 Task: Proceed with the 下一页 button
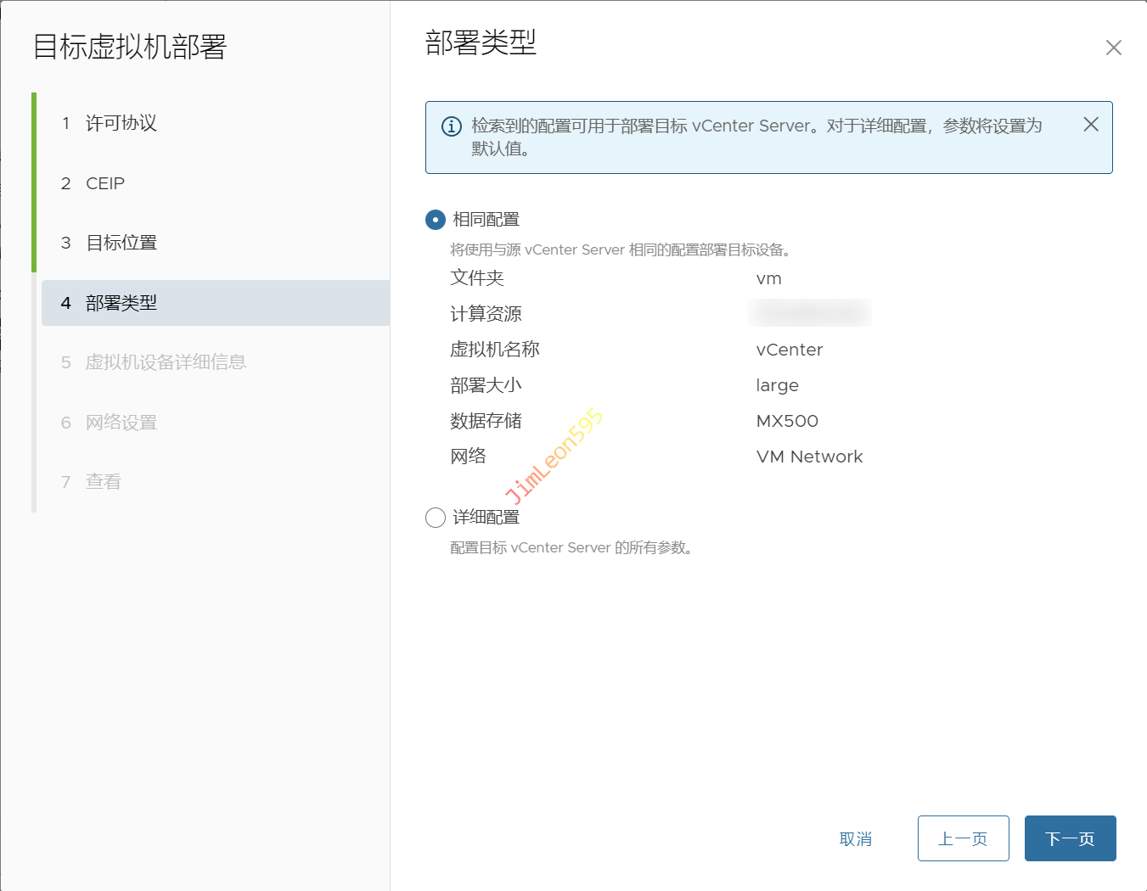1070,838
